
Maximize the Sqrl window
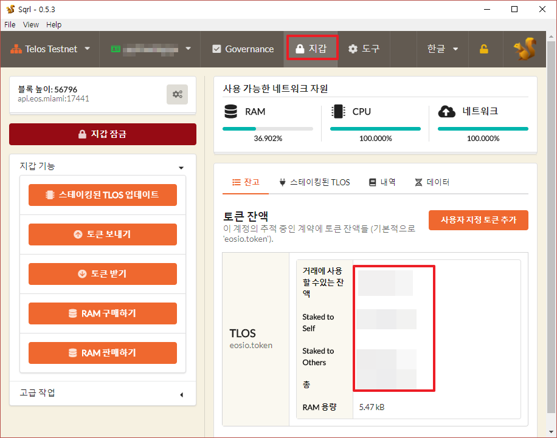click(514, 9)
